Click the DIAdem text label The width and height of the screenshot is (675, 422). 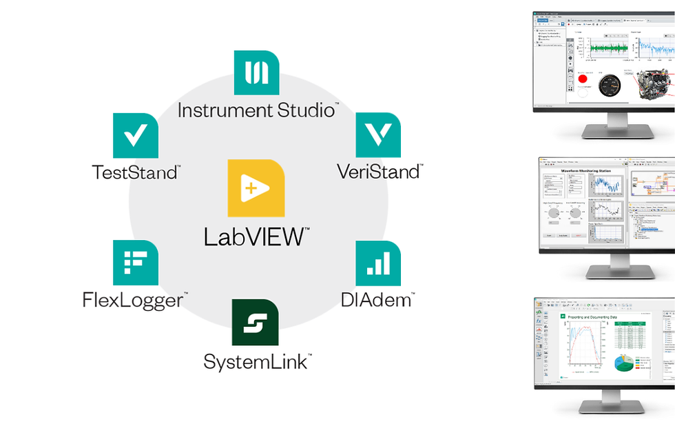pos(377,299)
